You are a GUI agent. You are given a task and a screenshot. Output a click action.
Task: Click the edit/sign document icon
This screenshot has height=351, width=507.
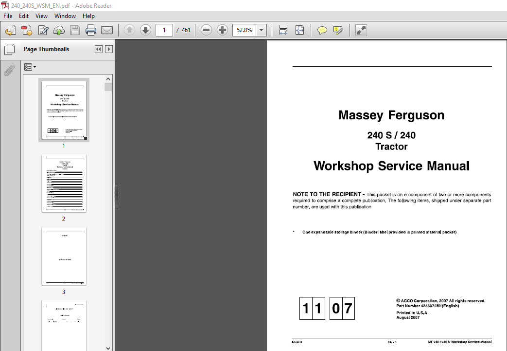point(43,30)
